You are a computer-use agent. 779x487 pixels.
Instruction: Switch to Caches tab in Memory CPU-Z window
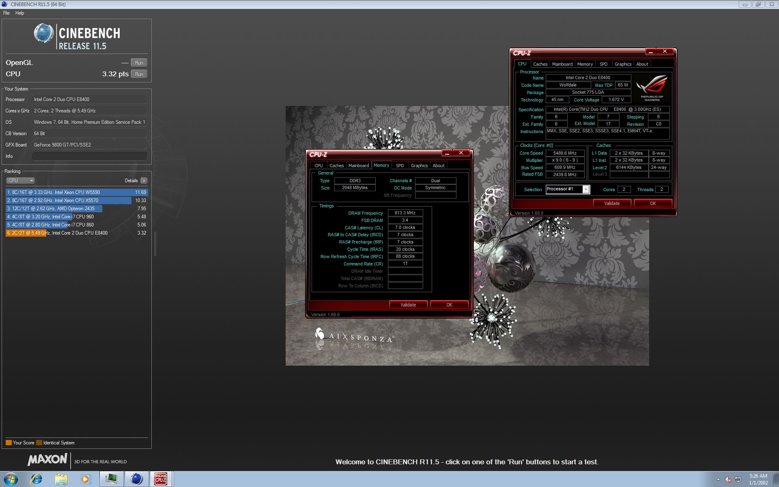tap(336, 166)
